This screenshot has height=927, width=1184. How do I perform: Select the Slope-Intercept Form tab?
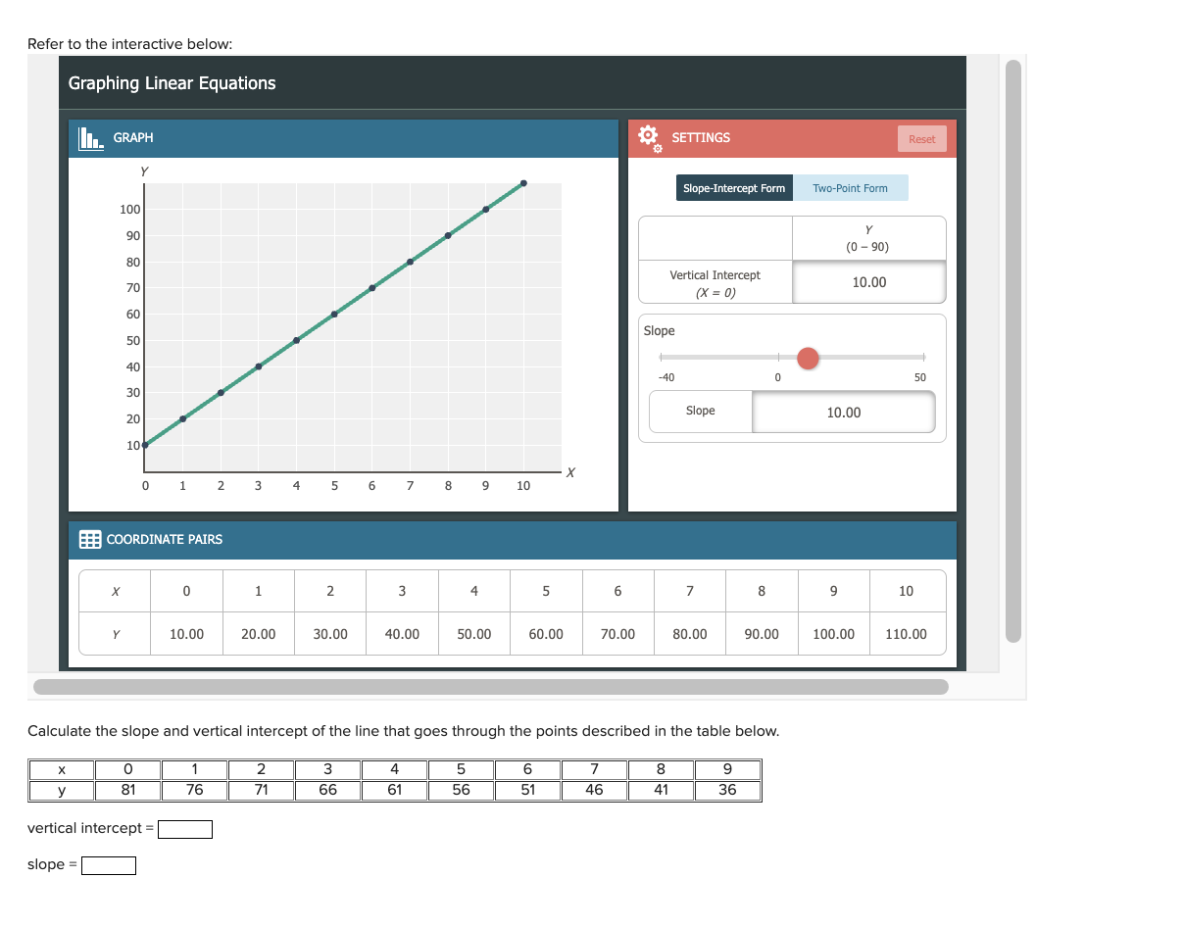(734, 187)
